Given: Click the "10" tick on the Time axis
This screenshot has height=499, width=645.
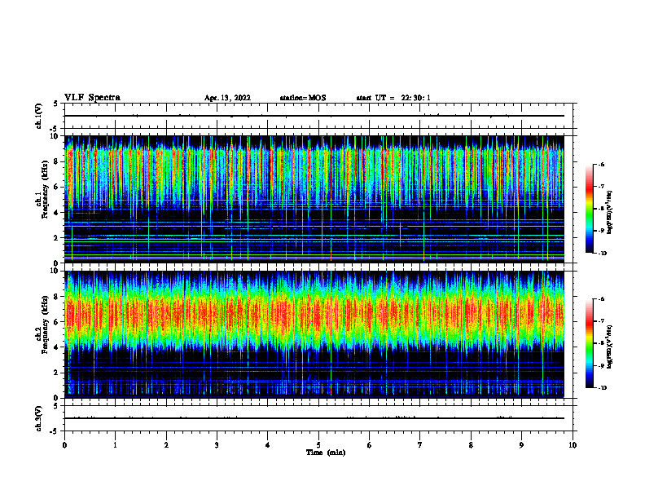Looking at the screenshot, I should pyautogui.click(x=573, y=445).
